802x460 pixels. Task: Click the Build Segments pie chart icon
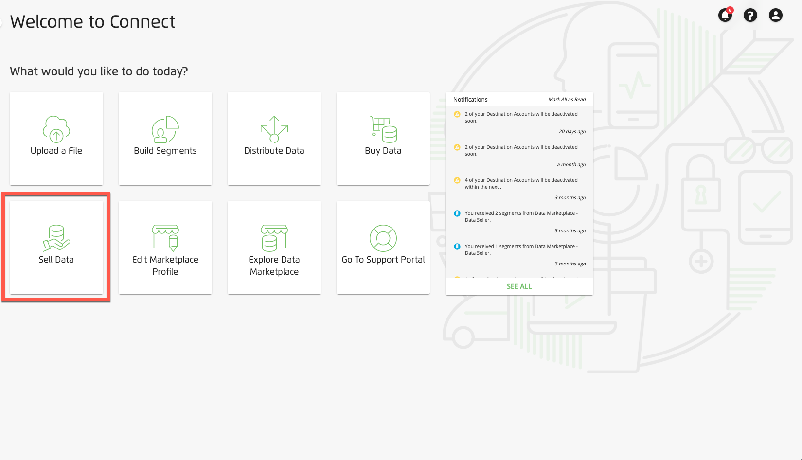point(165,129)
